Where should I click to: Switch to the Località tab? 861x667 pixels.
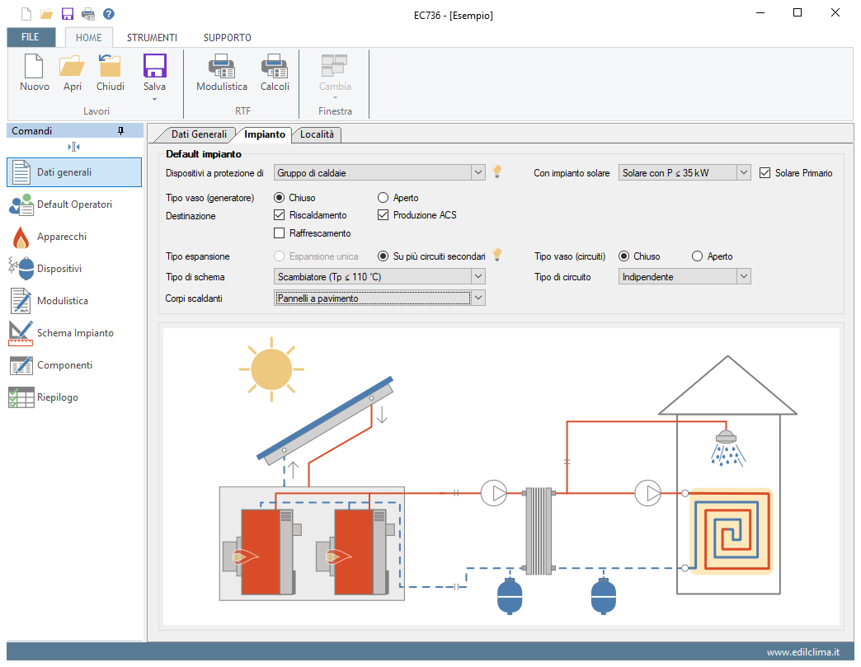point(317,134)
